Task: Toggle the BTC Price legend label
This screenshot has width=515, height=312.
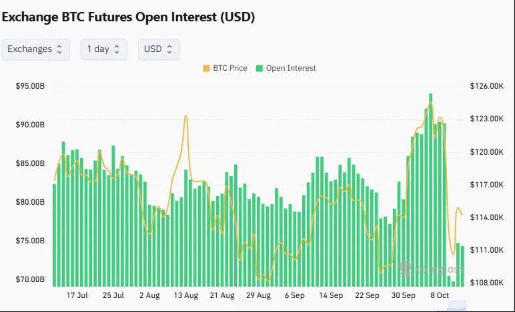Action: point(230,68)
